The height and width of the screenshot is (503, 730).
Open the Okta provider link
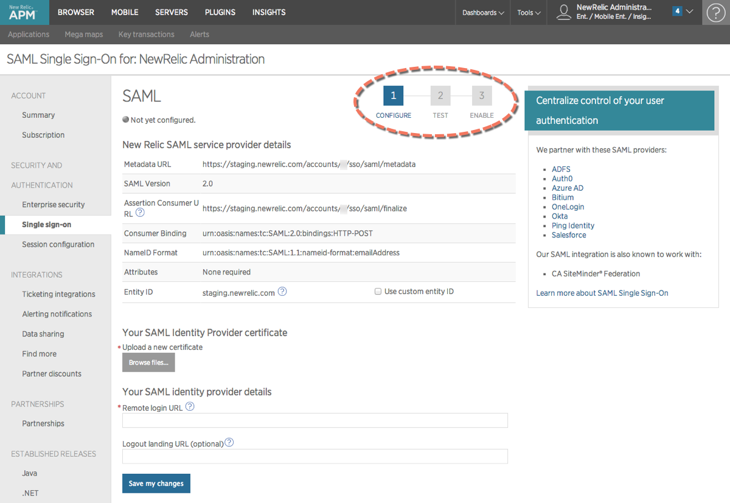(560, 216)
